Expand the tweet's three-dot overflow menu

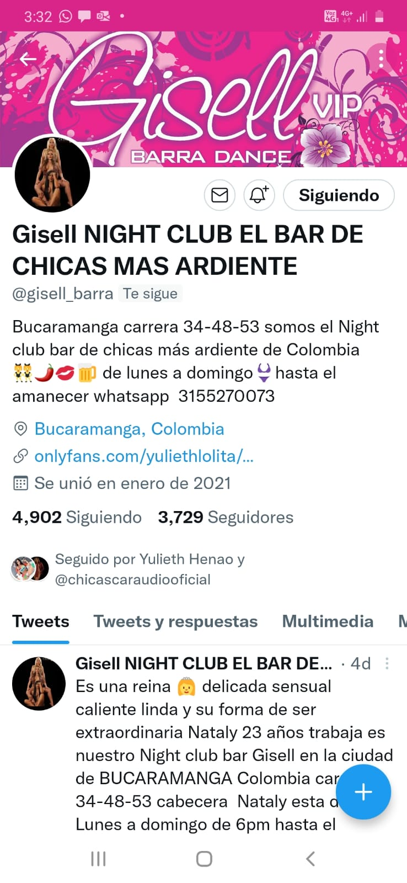click(x=387, y=663)
